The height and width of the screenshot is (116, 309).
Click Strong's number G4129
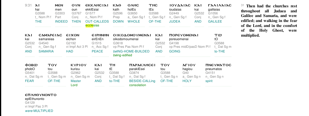tap(29, 103)
